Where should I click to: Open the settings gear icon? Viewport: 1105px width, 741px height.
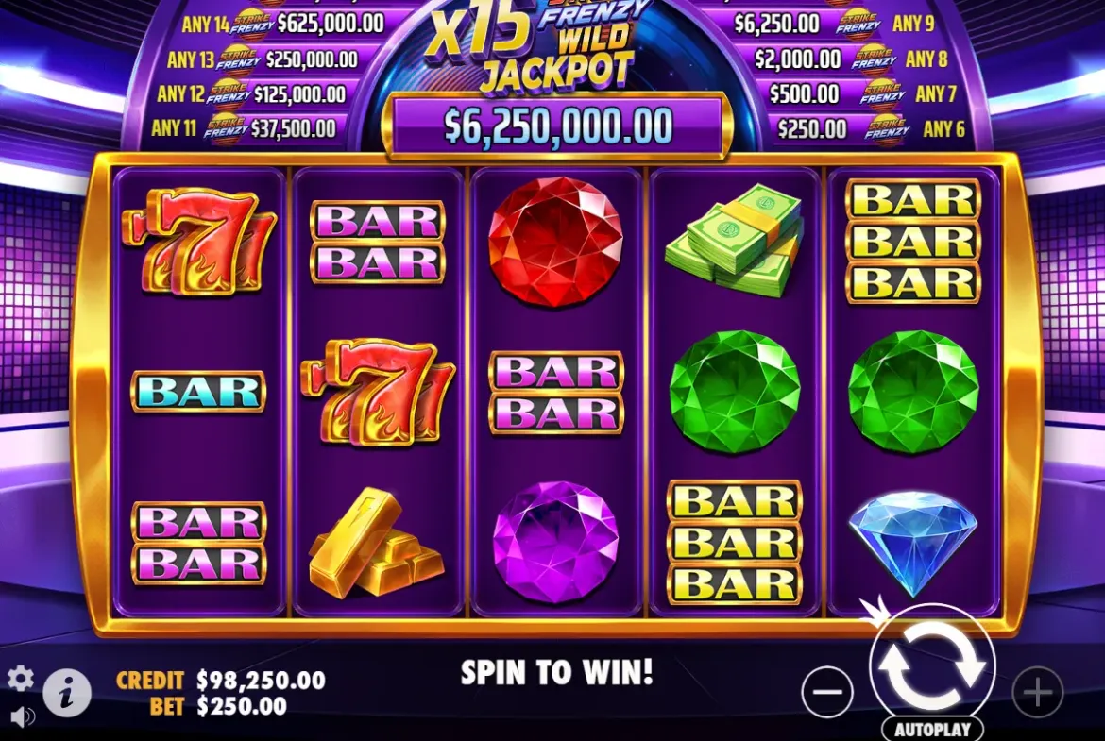click(x=21, y=678)
